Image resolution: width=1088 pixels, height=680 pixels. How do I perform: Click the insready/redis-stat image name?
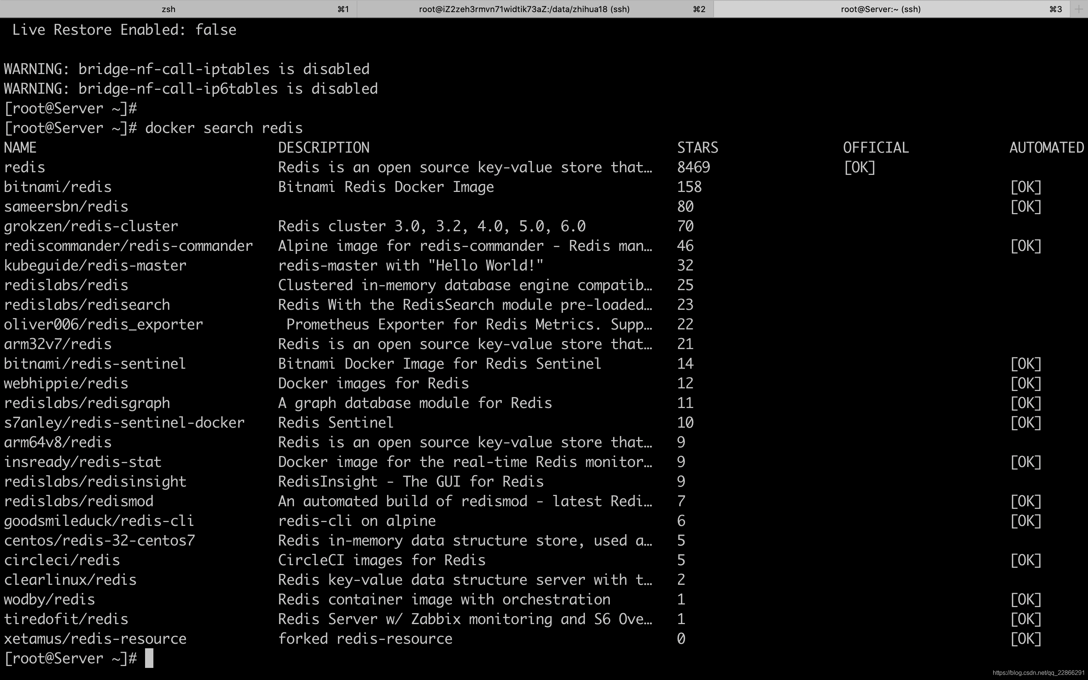[83, 462]
